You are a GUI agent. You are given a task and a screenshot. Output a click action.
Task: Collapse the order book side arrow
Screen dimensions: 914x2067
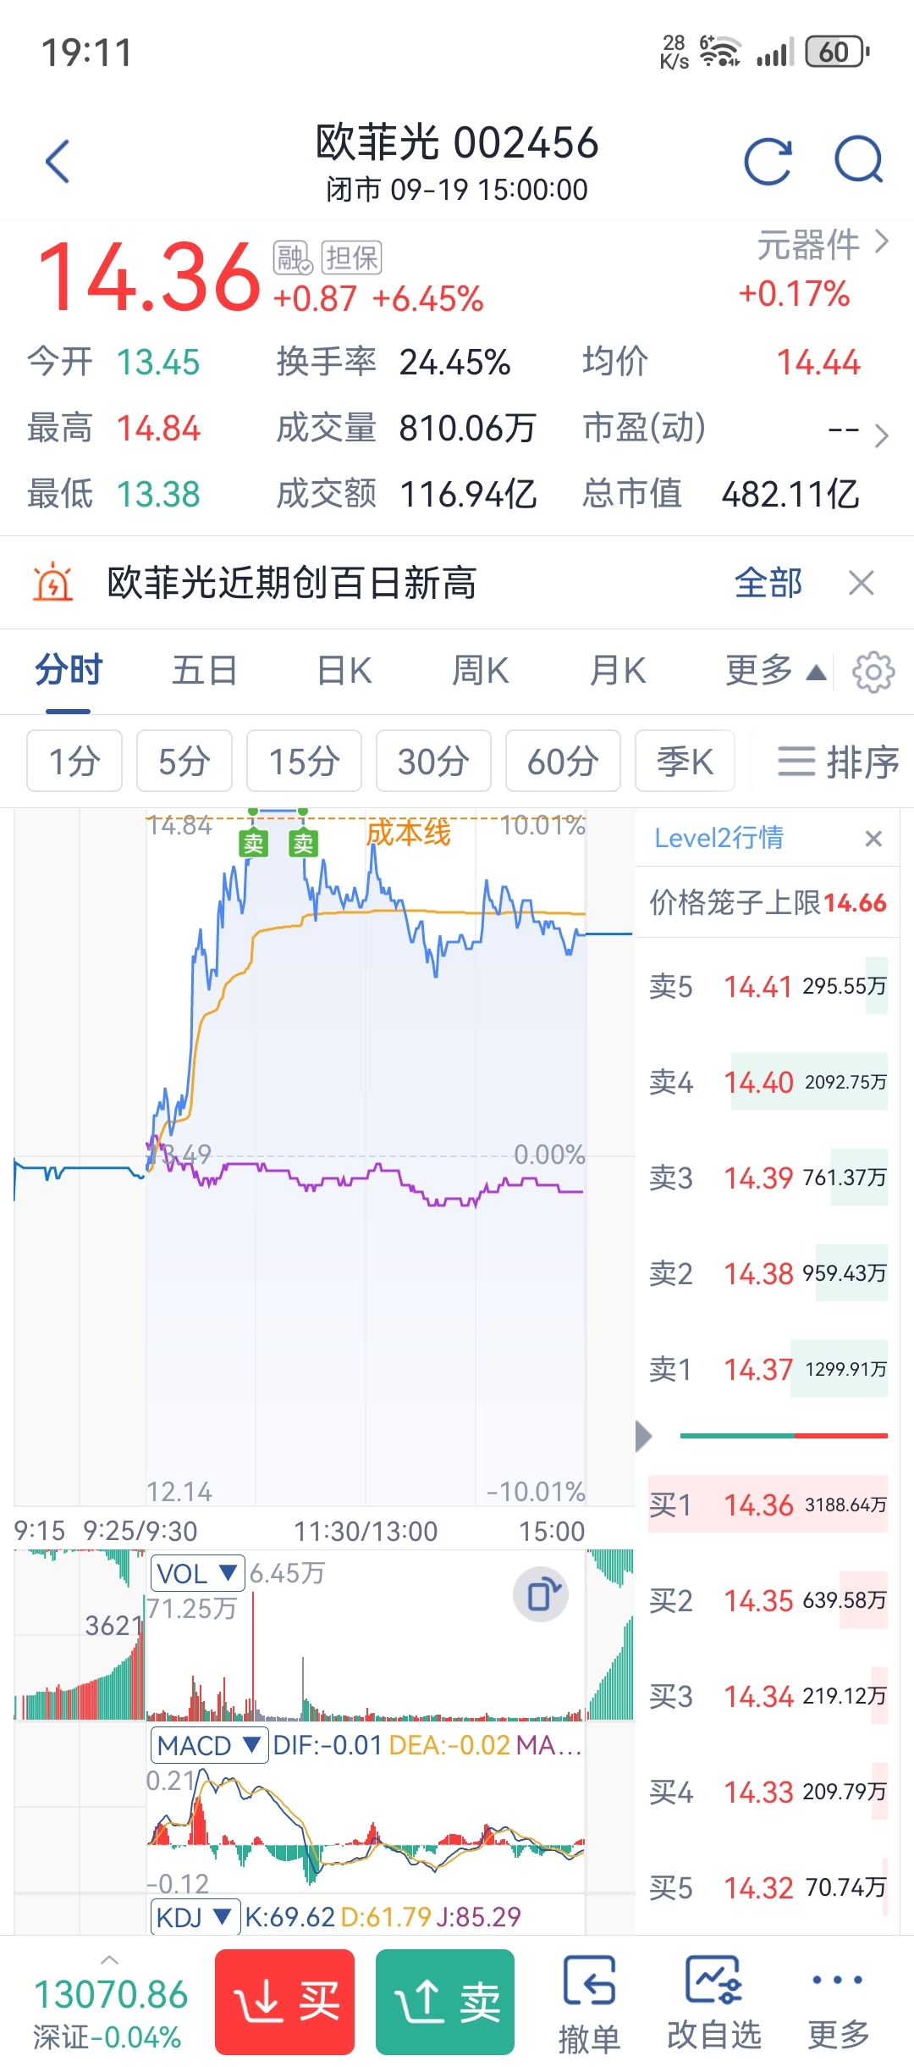pyautogui.click(x=644, y=1436)
